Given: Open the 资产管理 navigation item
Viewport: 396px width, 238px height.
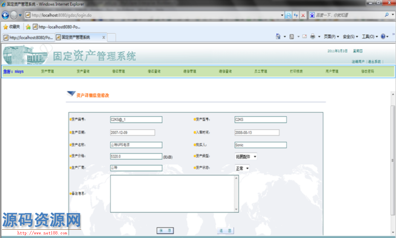Looking at the screenshot, I should [x=48, y=71].
